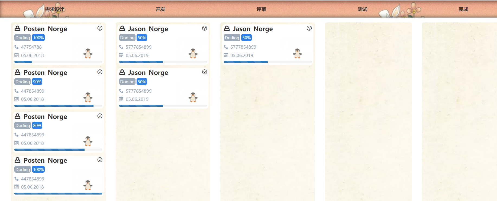Viewport: 497px width, 201px height.
Task: Click user icon on Posten card with phone 47754788
Action: point(18,28)
